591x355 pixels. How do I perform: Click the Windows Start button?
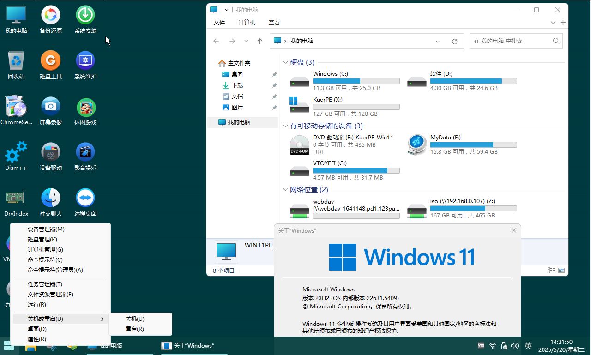click(8, 345)
